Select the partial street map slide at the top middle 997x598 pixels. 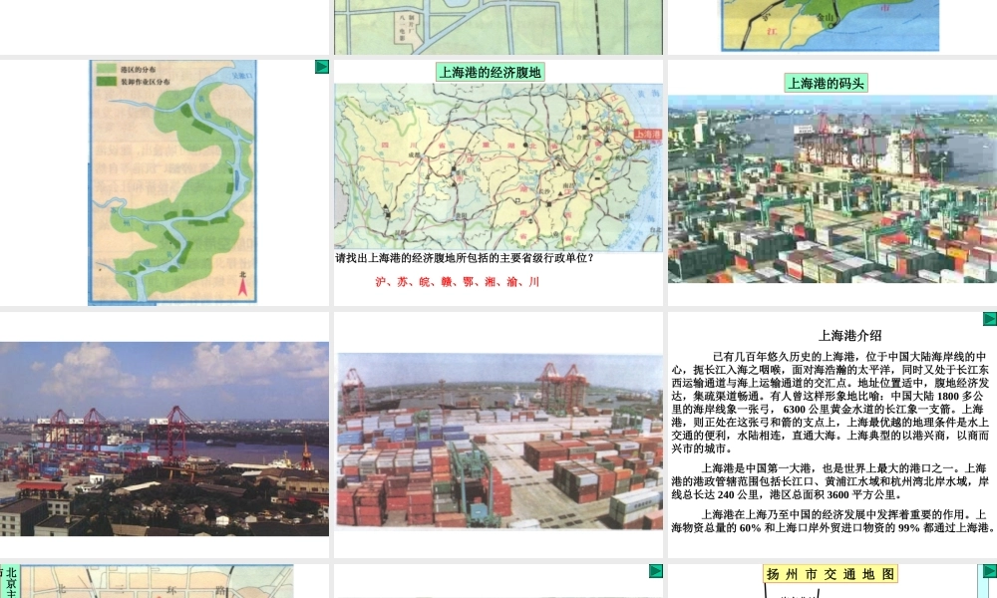[x=498, y=26]
